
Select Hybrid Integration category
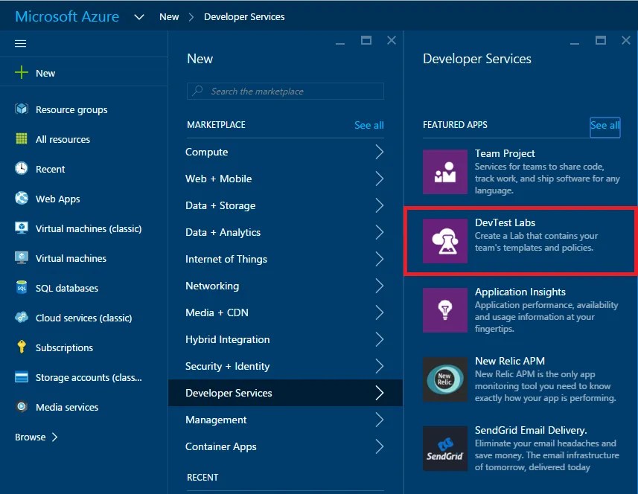point(285,339)
